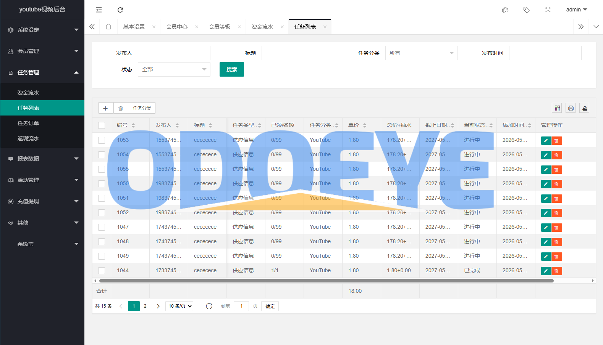Open the admin user dropdown

(577, 10)
